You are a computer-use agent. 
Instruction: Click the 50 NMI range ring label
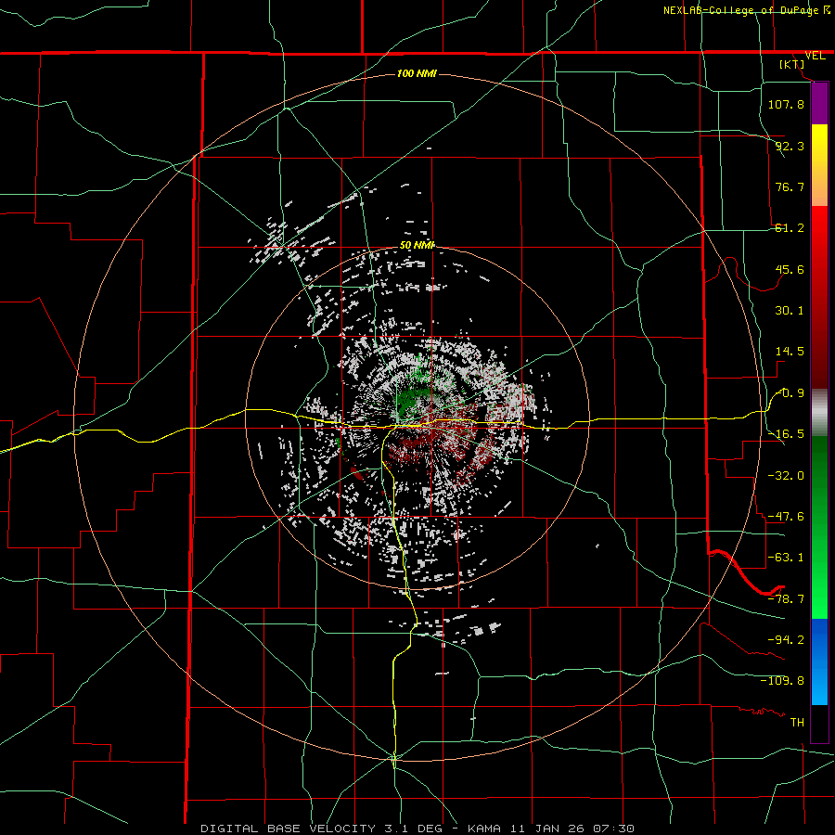coord(417,246)
